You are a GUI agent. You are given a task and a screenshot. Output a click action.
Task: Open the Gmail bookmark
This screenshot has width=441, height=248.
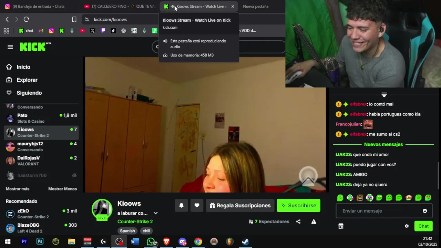click(41, 31)
